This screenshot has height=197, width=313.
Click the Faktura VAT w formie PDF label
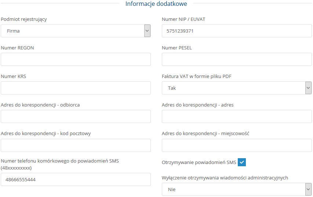tap(197, 77)
